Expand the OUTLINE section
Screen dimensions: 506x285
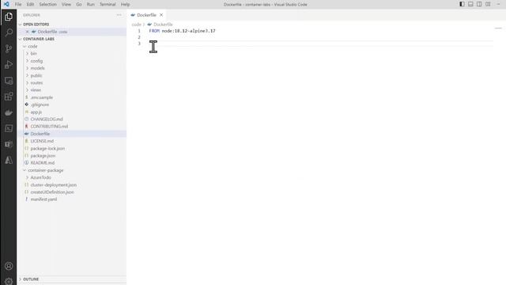21,279
